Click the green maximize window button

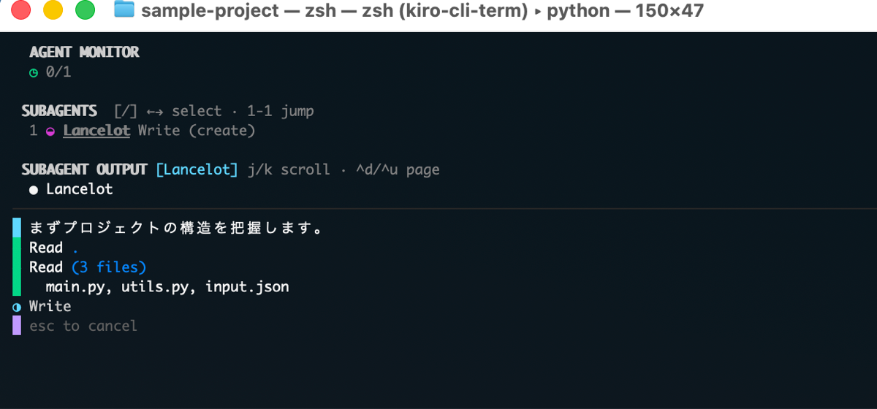pos(86,11)
